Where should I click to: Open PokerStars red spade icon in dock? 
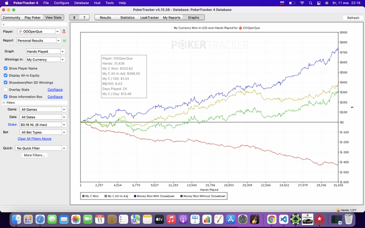click(x=319, y=219)
